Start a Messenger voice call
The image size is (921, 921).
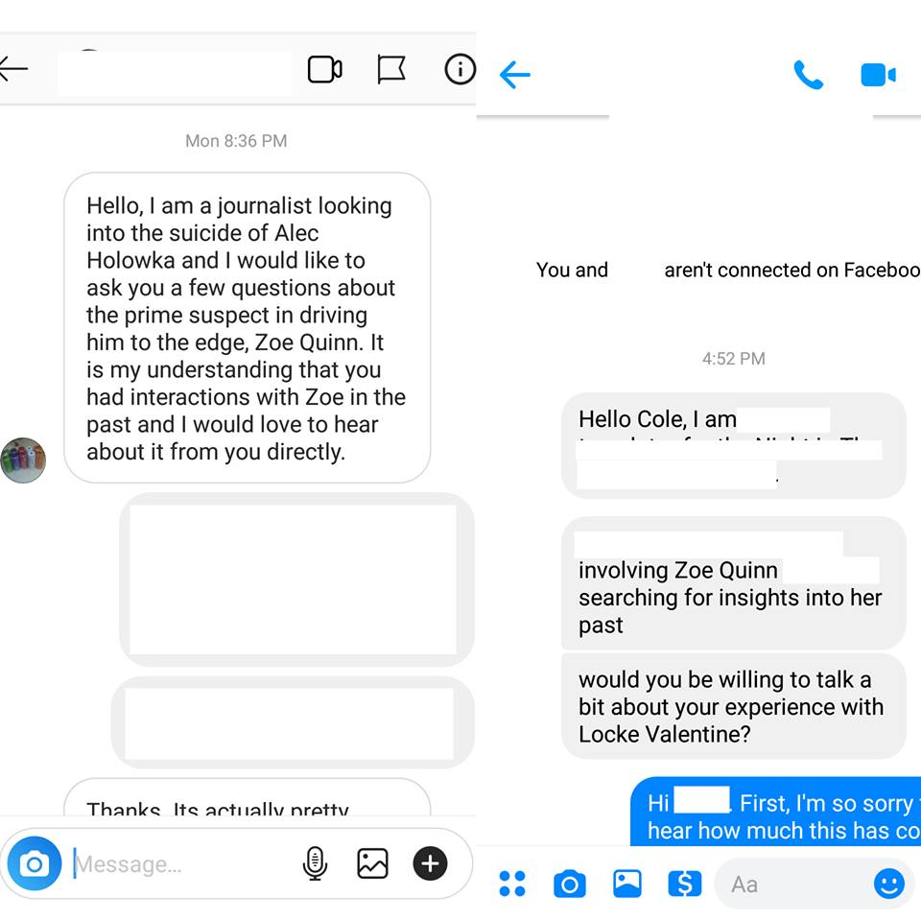[808, 75]
